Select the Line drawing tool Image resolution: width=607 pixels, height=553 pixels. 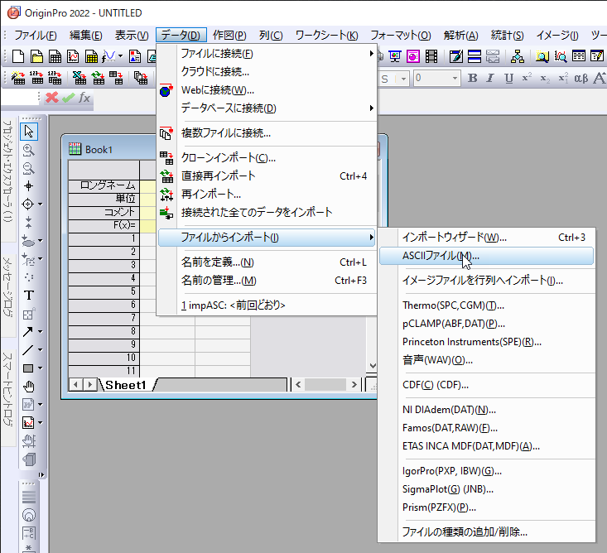tap(28, 350)
